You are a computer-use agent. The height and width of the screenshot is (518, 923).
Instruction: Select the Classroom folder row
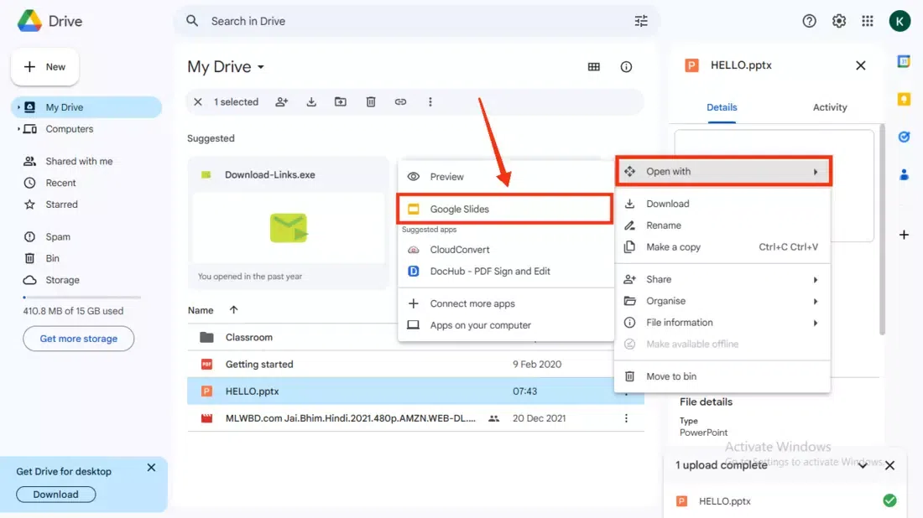(415, 338)
